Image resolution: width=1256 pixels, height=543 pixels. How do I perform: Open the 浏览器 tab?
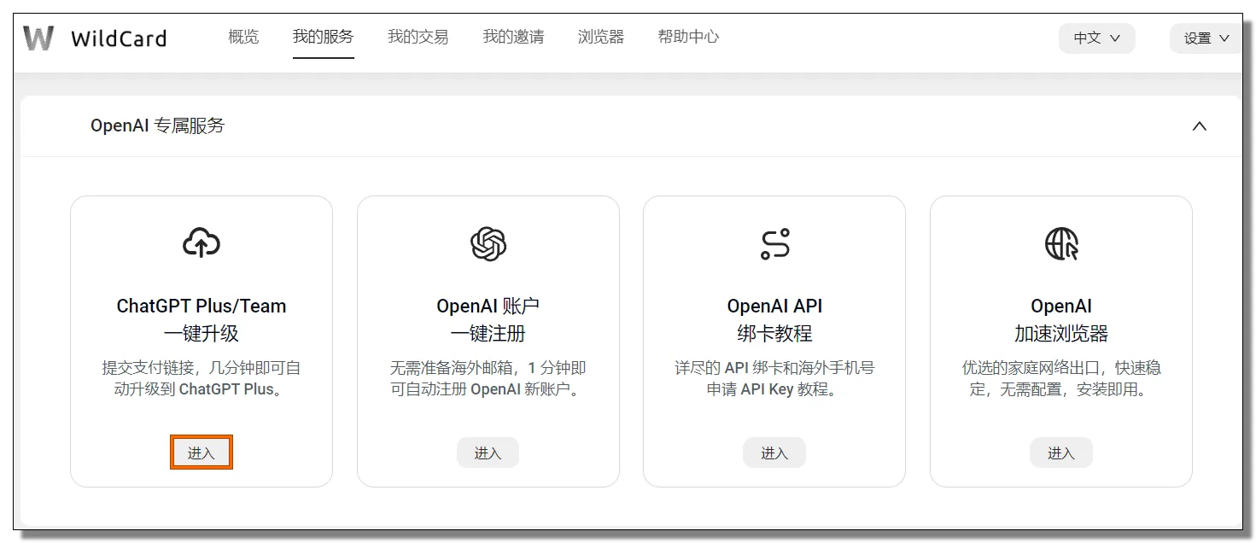tap(601, 37)
